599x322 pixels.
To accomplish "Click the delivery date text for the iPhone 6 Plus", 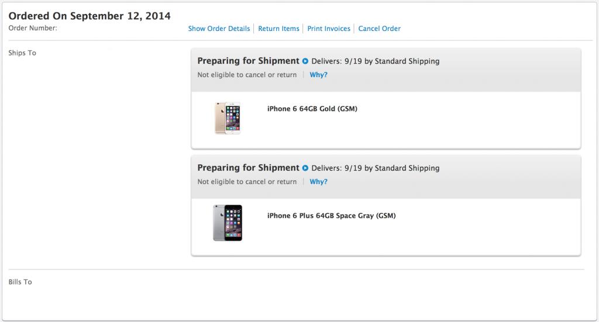I will (375, 168).
